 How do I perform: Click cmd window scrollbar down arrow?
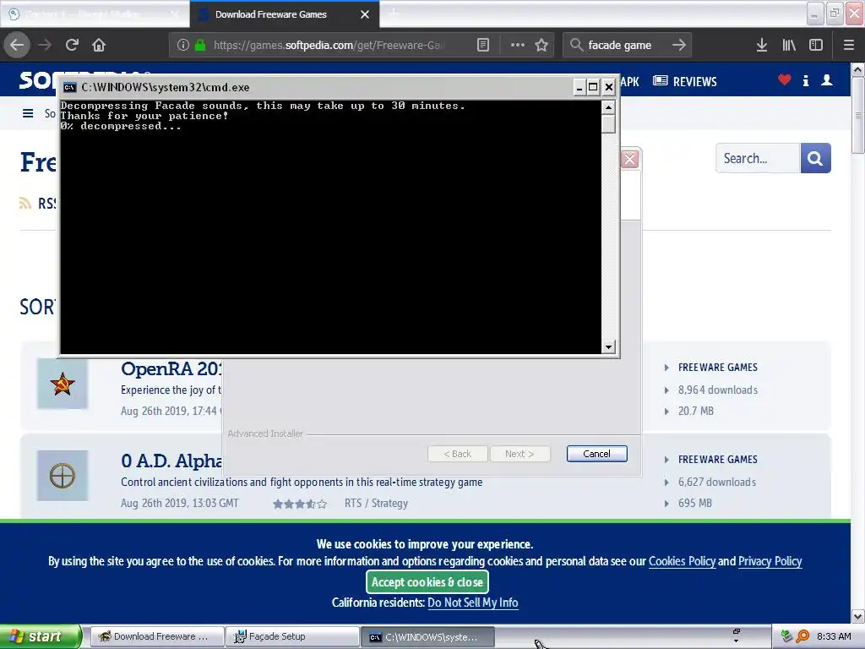click(608, 347)
